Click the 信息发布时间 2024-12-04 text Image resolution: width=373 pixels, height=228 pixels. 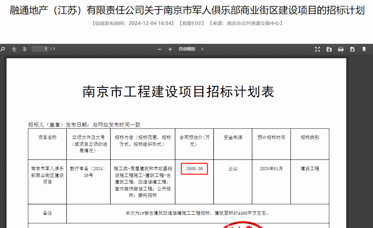(x=133, y=23)
